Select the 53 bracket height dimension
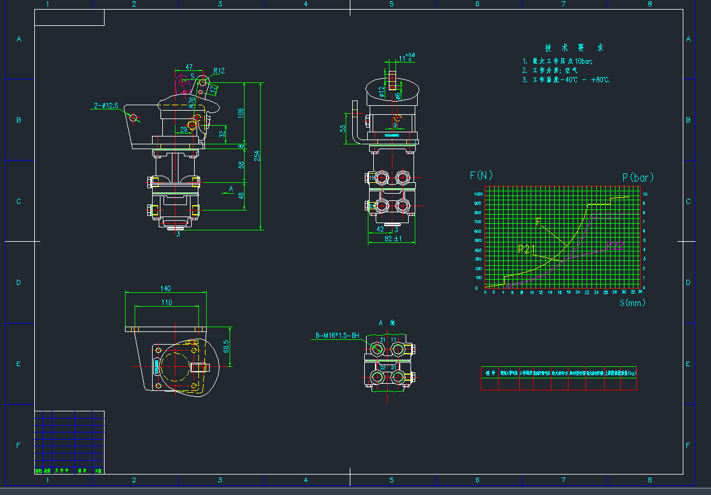The image size is (711, 495). [343, 129]
